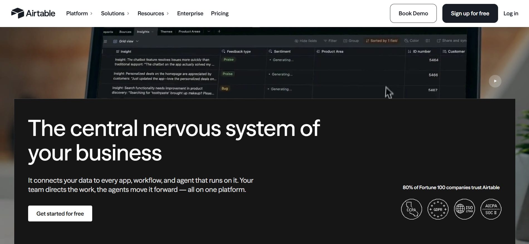Click ID number 5464 cell
The height and width of the screenshot is (244, 529).
434,60
